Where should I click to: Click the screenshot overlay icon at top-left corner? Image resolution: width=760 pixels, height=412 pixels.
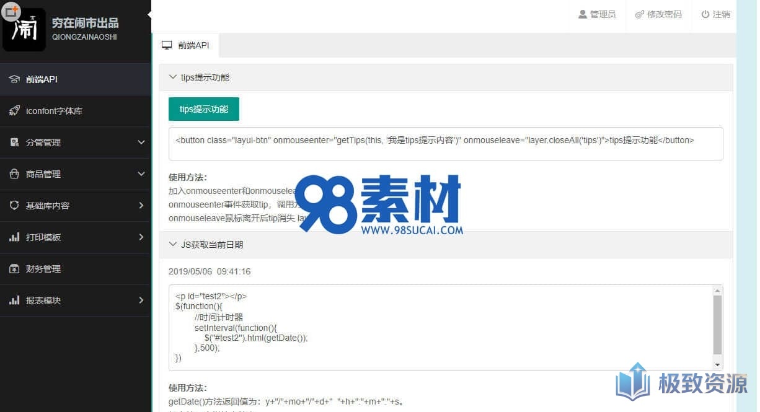coord(11,11)
